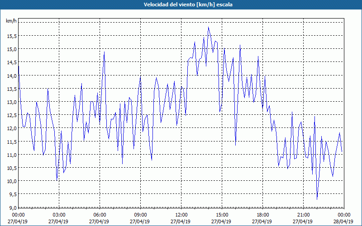Pick the '13,0' y-axis label
The image size is (362, 226).
click(x=12, y=102)
